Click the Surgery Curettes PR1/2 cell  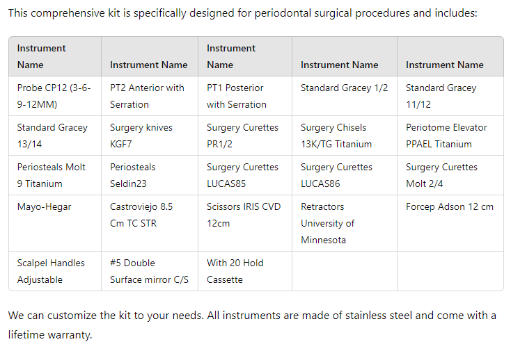[x=244, y=136]
